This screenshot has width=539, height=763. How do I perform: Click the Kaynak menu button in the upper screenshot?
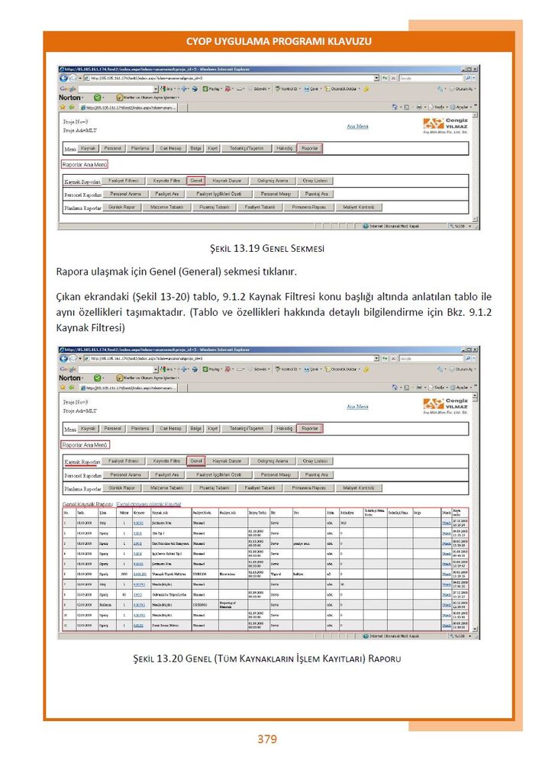pyautogui.click(x=88, y=148)
